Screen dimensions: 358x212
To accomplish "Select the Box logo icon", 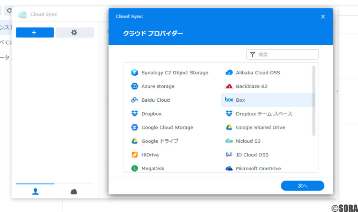I will (x=229, y=100).
